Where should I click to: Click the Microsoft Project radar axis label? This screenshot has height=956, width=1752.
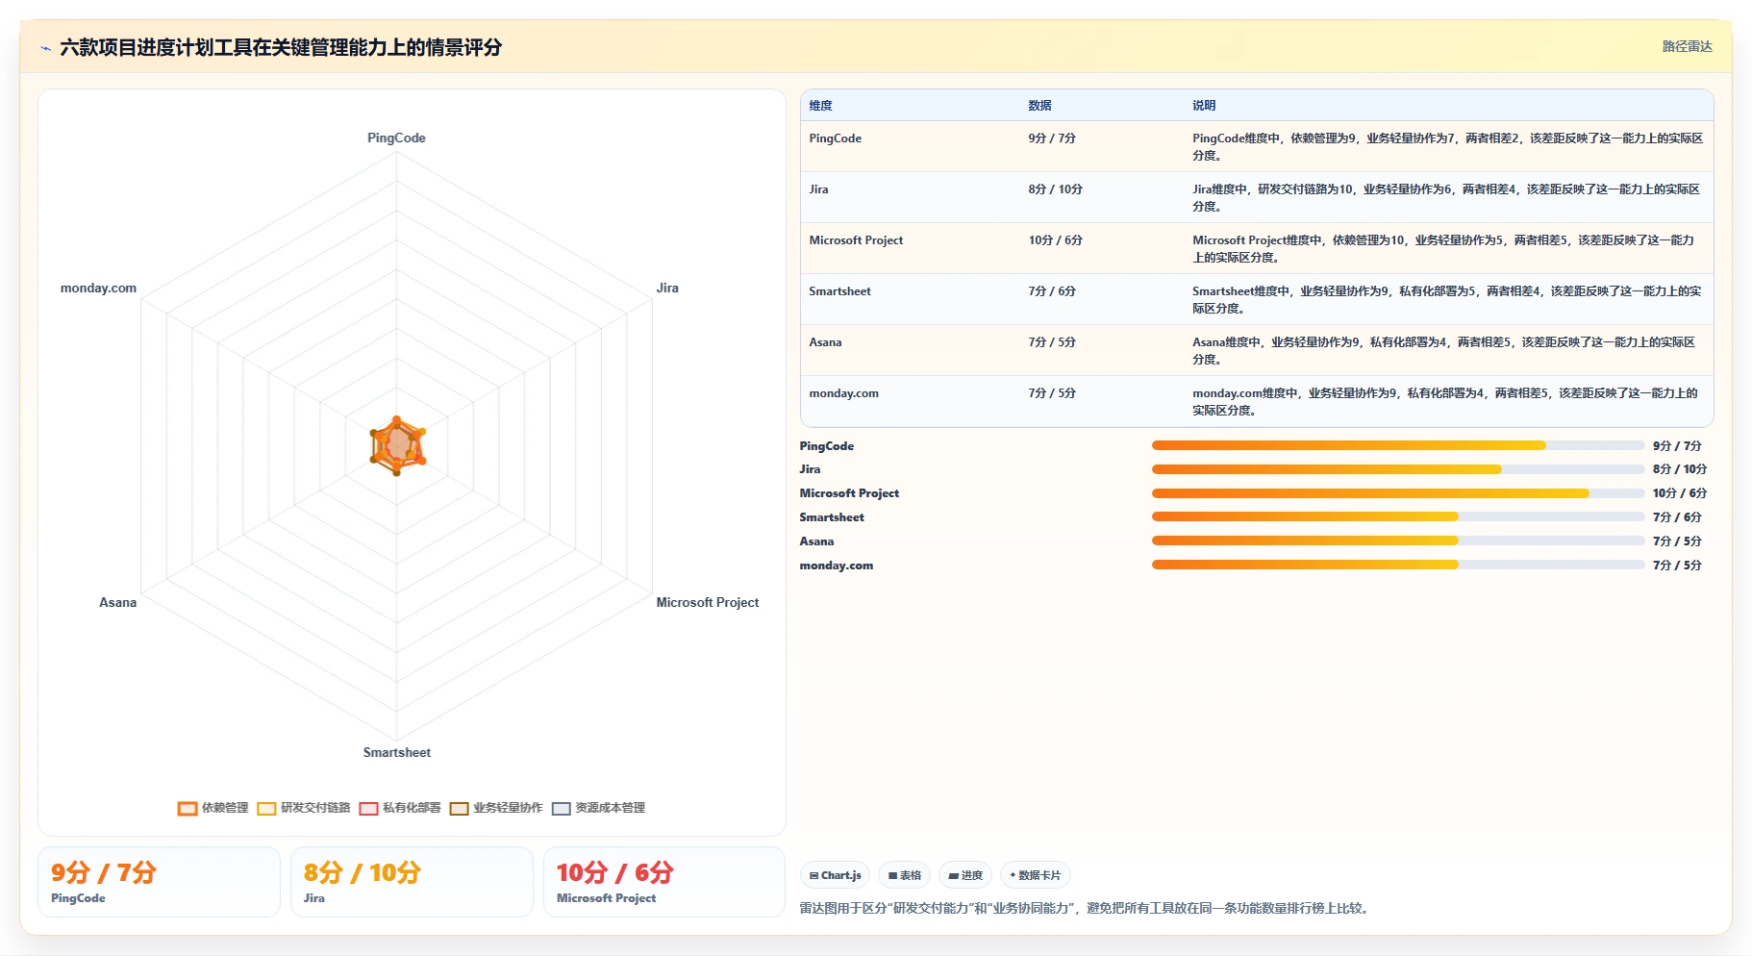click(x=708, y=602)
